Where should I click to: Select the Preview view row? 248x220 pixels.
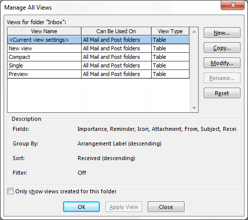tap(98, 74)
